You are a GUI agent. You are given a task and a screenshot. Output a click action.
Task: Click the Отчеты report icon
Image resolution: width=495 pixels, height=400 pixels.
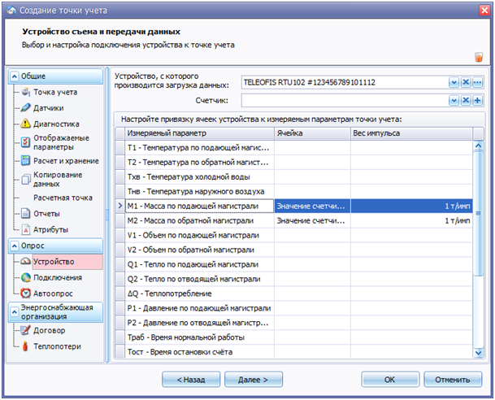[25, 214]
